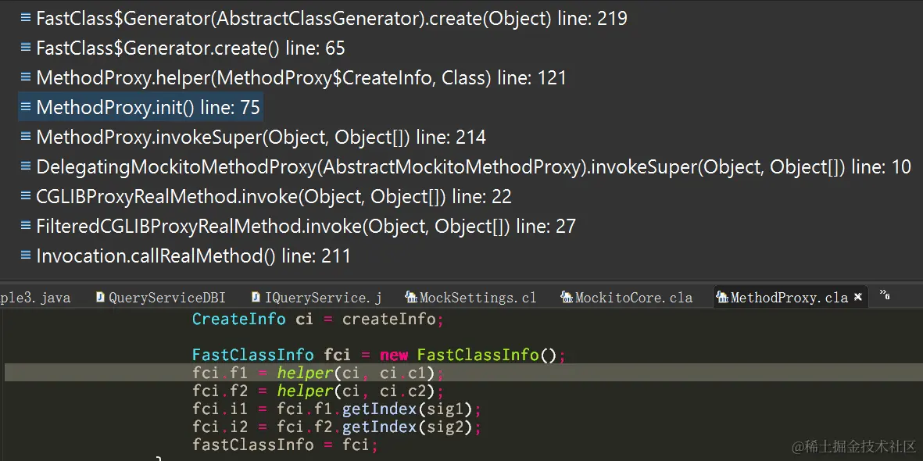
Task: Switch to the MockitoCore.cla editor tab
Action: [x=627, y=298]
